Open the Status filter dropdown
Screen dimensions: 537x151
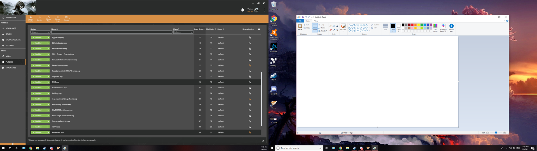coord(40,32)
